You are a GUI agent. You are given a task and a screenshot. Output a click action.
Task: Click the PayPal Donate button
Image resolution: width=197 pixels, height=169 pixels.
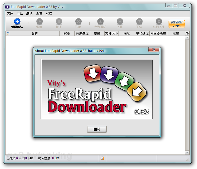(x=176, y=24)
